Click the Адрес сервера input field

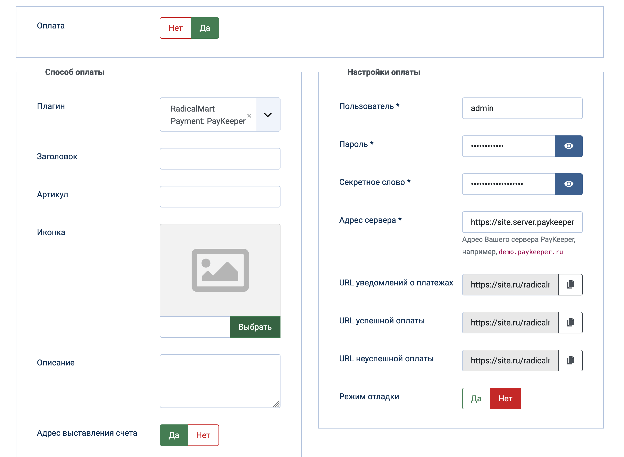click(x=522, y=222)
